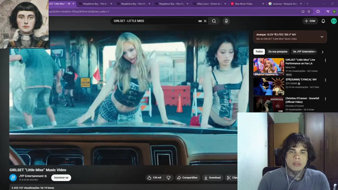The height and width of the screenshot is (190, 338).
Task: Open JYP Entertainment channel name link
Action: coord(31,176)
